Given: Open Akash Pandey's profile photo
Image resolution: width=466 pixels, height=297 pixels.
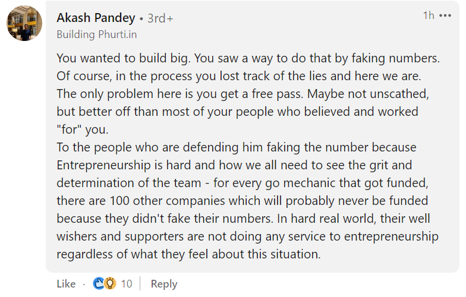Looking at the screenshot, I should point(24,23).
